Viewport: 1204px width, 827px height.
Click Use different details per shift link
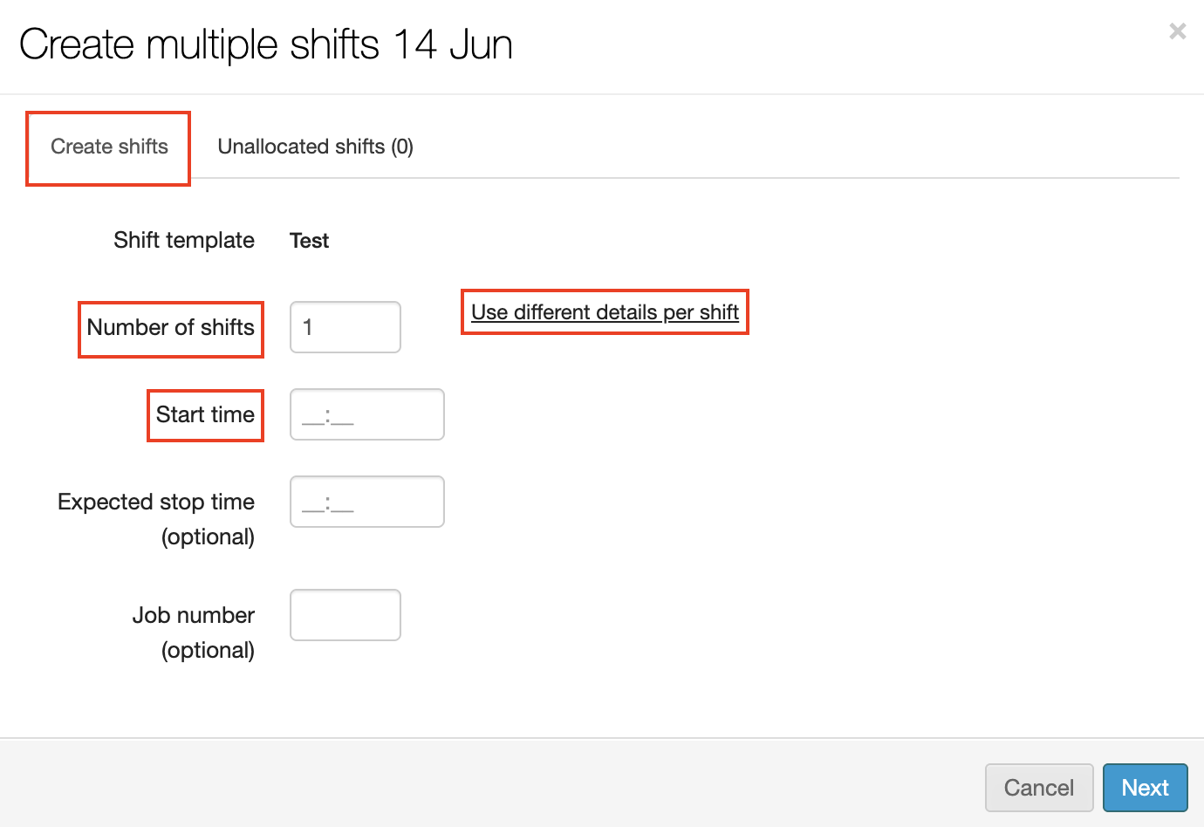click(x=605, y=312)
